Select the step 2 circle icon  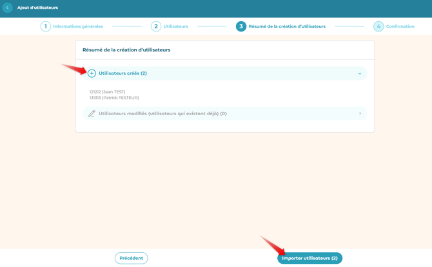click(x=156, y=26)
